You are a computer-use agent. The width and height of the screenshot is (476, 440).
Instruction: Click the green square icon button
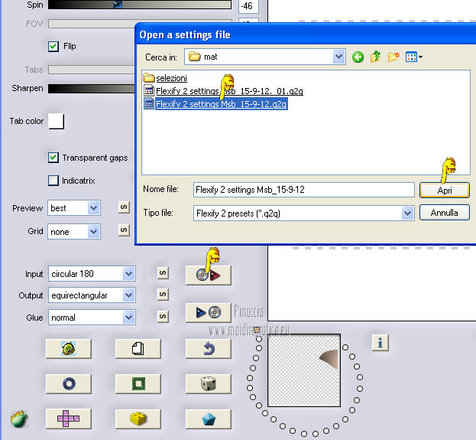(138, 383)
